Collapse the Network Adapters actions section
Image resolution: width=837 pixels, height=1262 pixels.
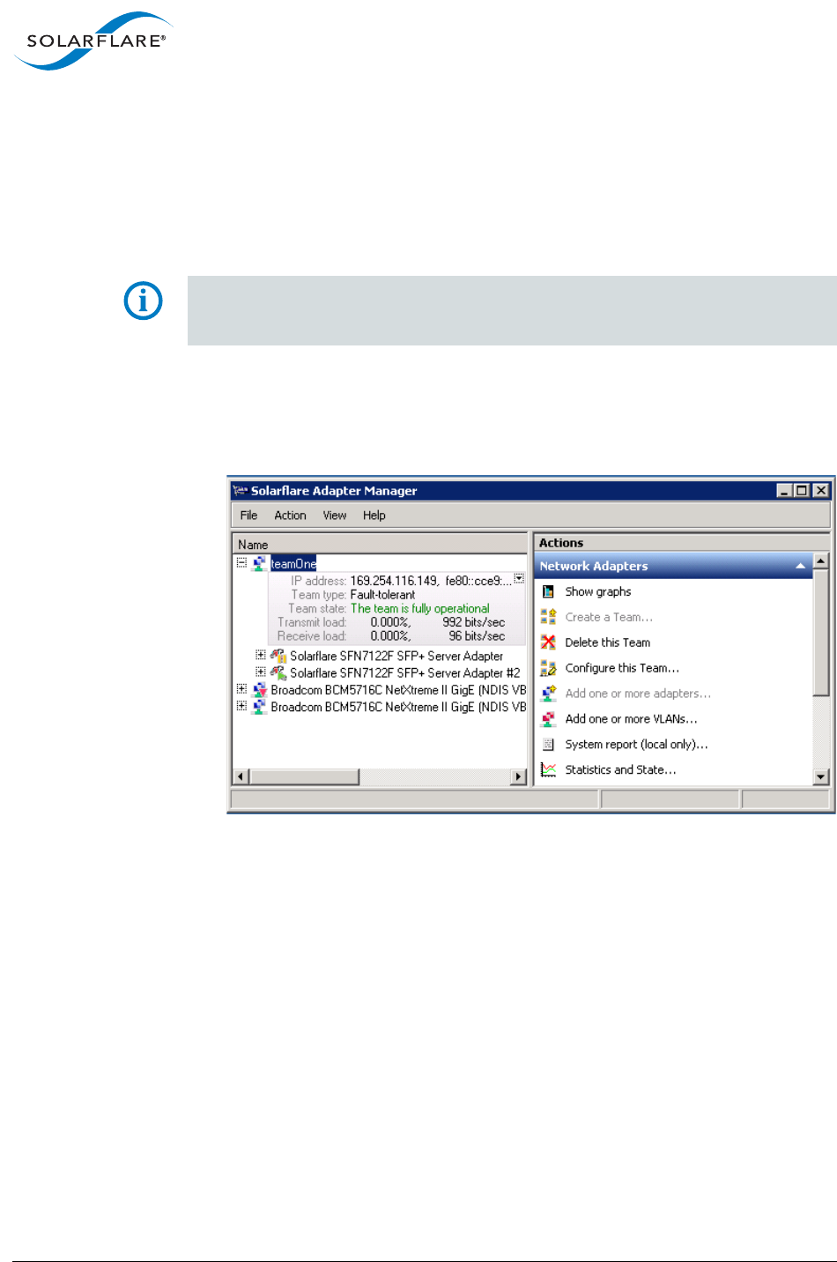point(800,566)
